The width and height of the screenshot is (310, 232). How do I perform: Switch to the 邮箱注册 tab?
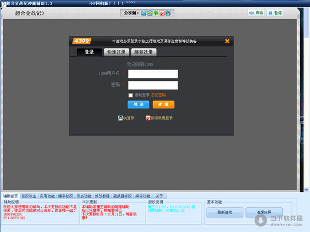(x=143, y=52)
